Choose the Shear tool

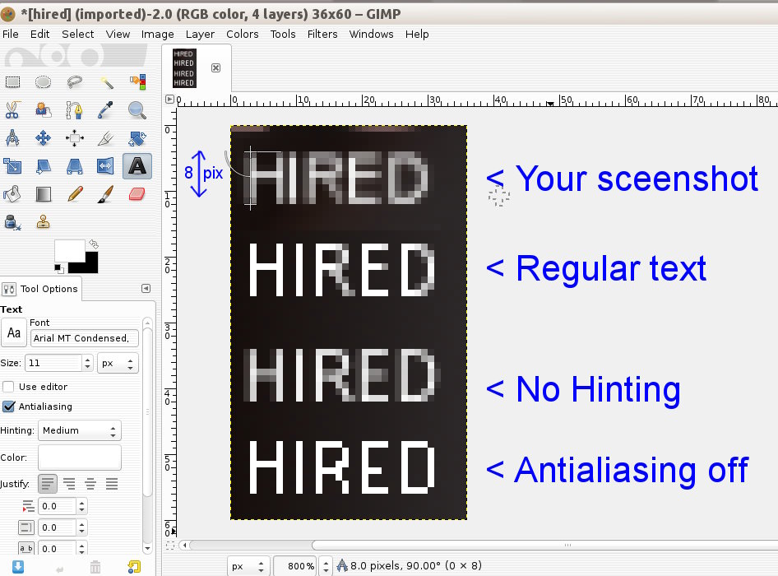pyautogui.click(x=43, y=166)
